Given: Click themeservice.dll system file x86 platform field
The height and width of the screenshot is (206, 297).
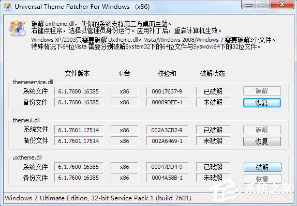Looking at the screenshot, I should [125, 91].
